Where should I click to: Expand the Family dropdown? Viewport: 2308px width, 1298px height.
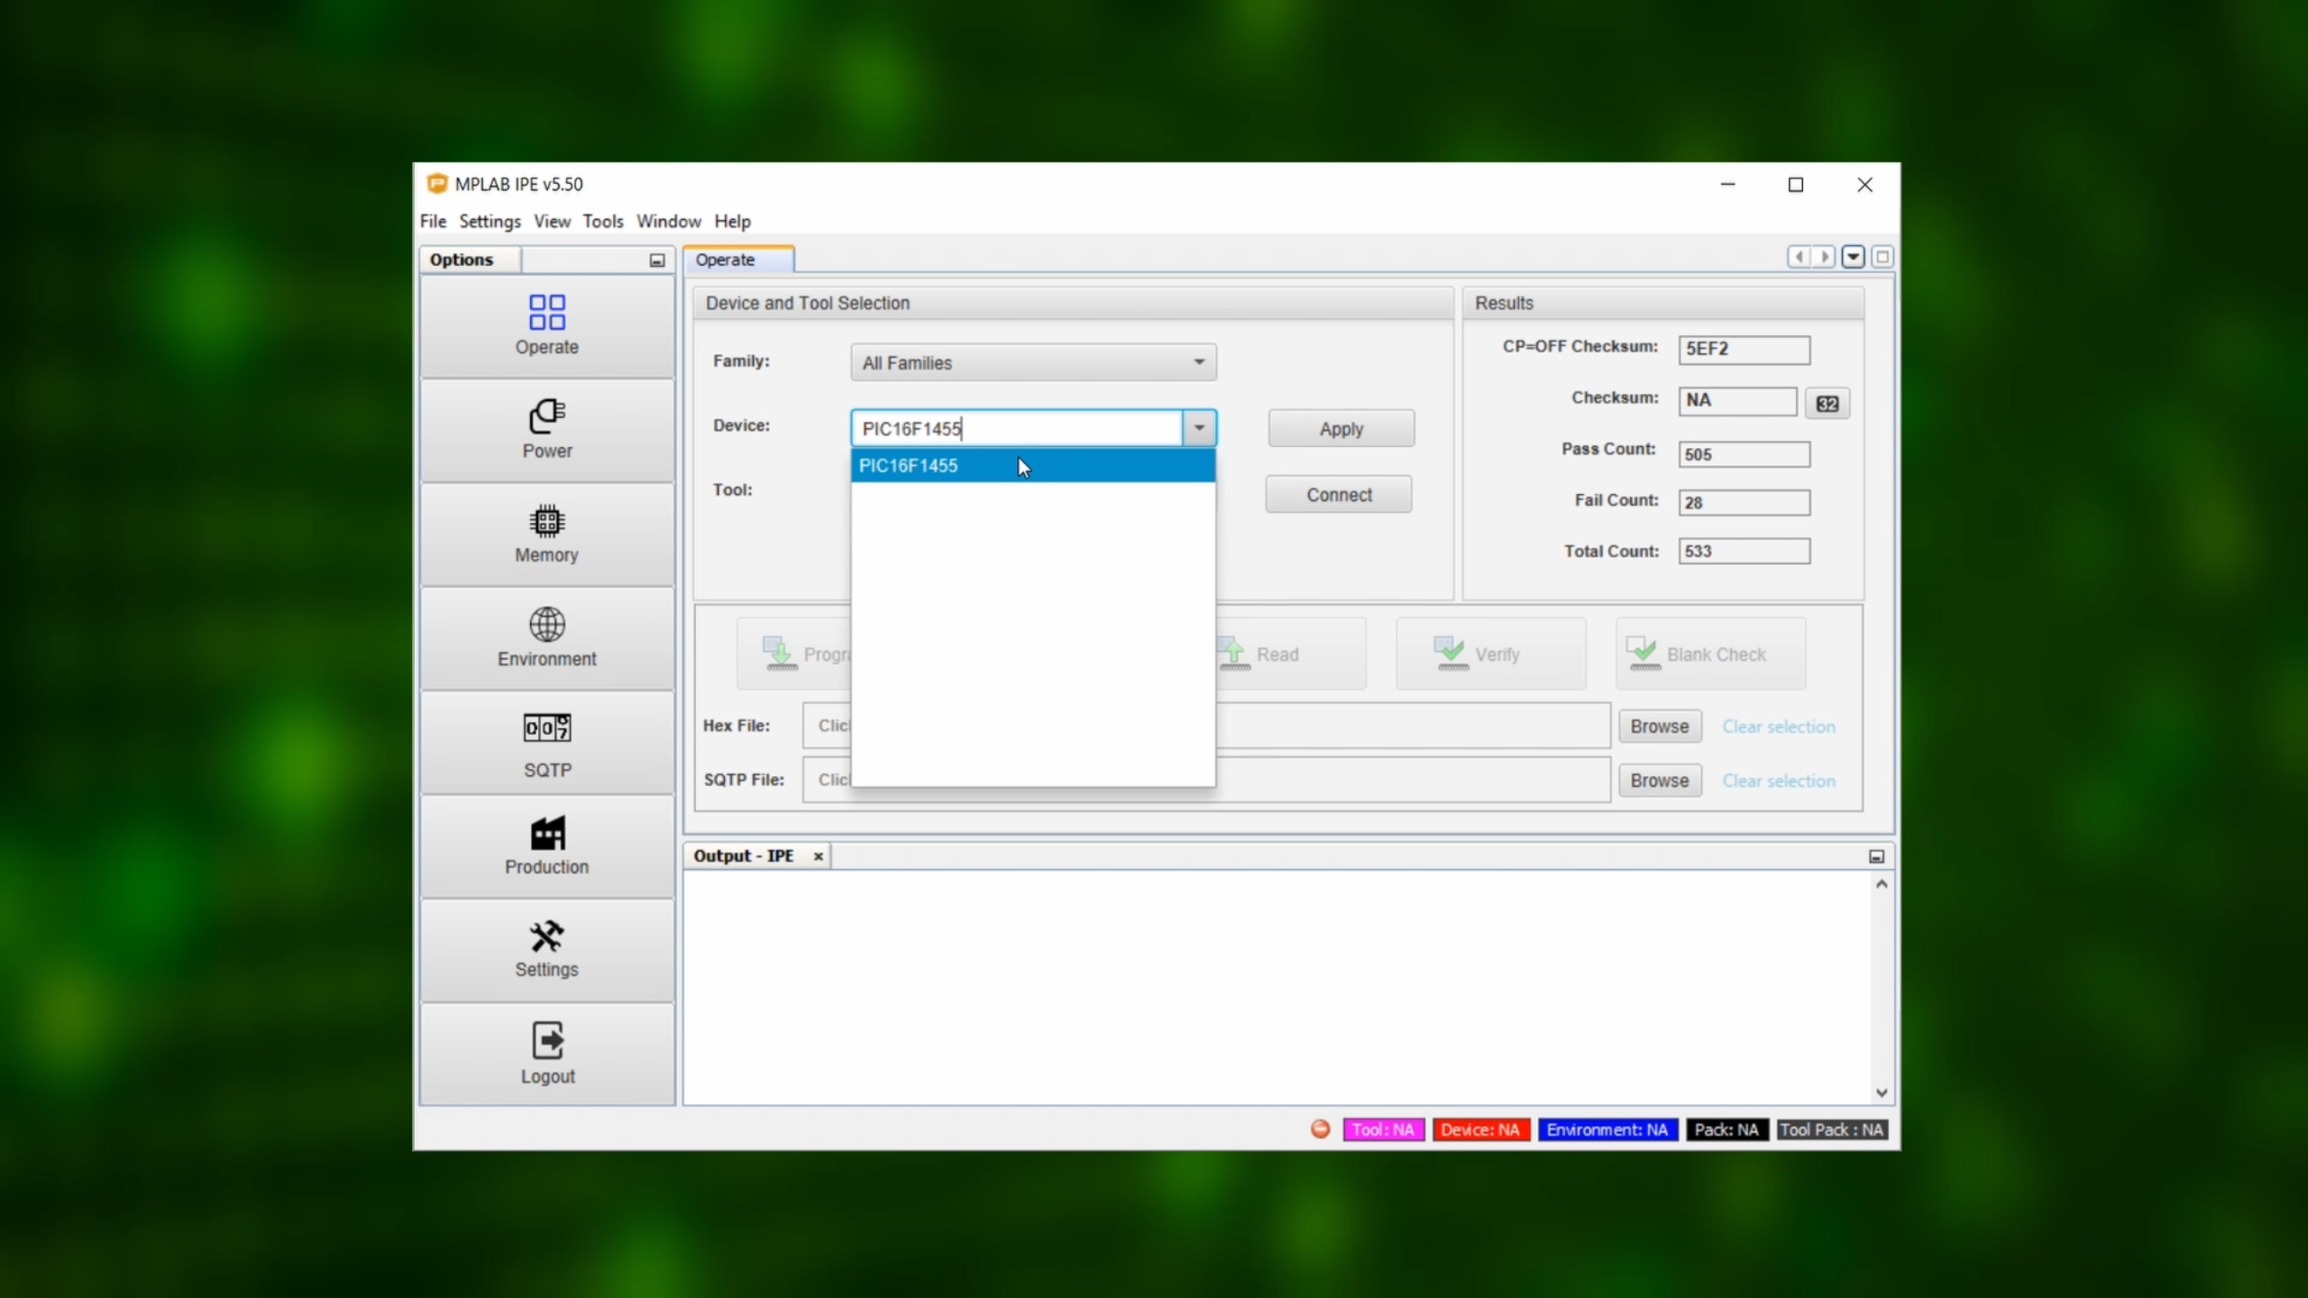click(1198, 362)
